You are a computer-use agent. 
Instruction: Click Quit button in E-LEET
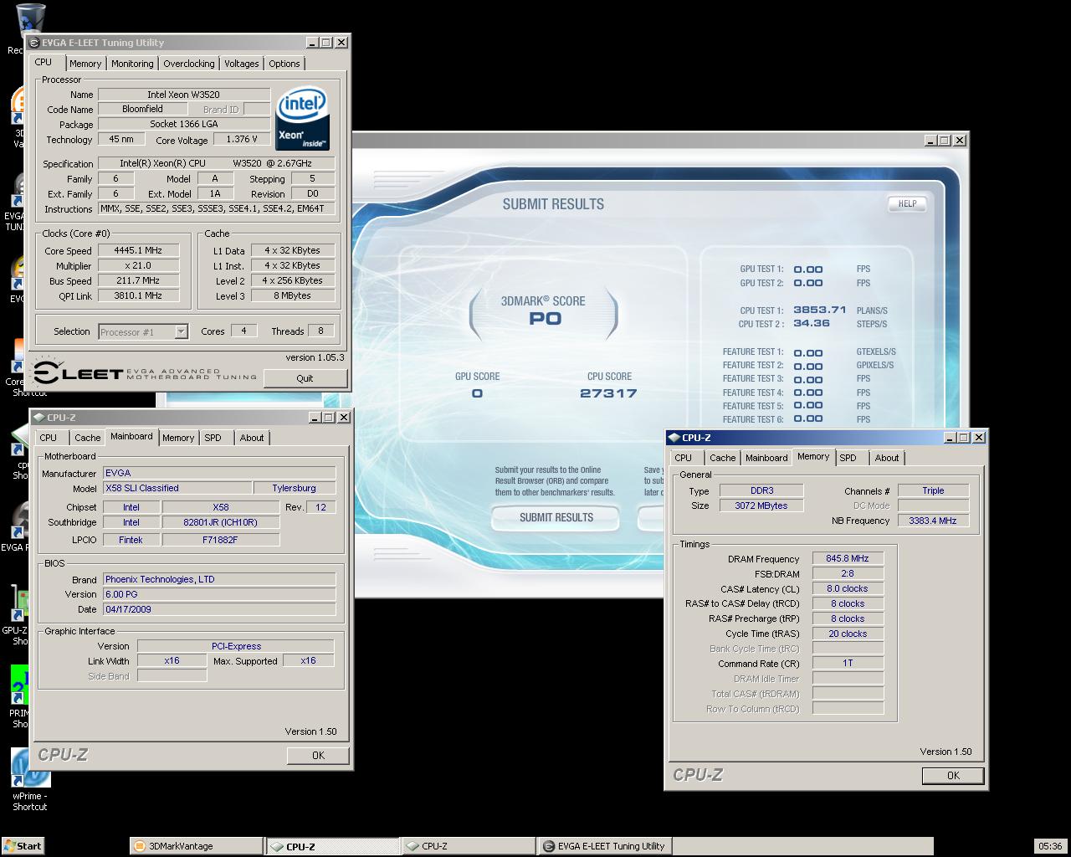tap(305, 378)
